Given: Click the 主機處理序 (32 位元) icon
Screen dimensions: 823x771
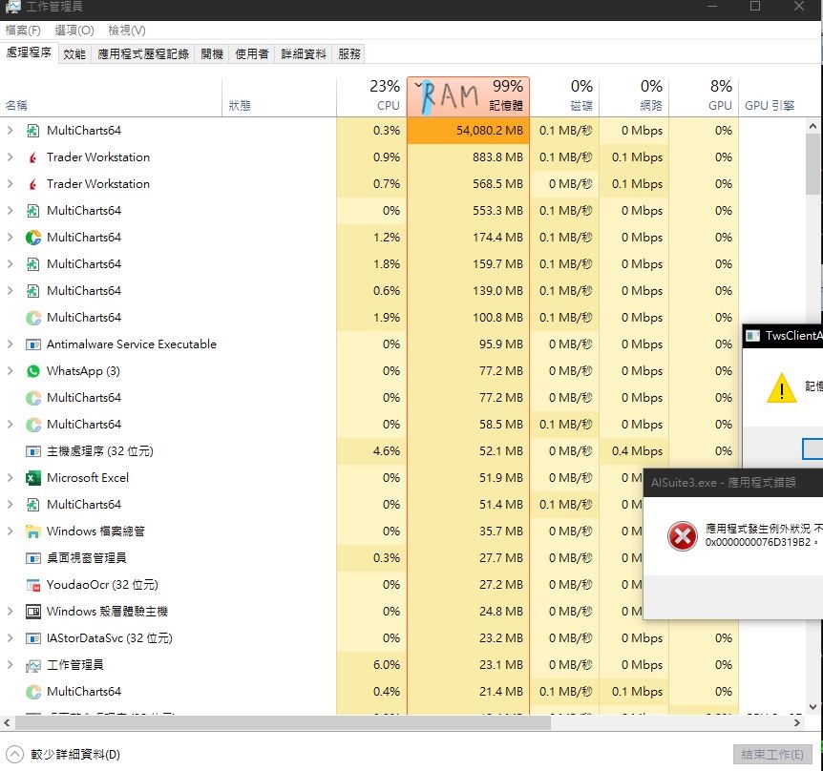Looking at the screenshot, I should click(33, 451).
